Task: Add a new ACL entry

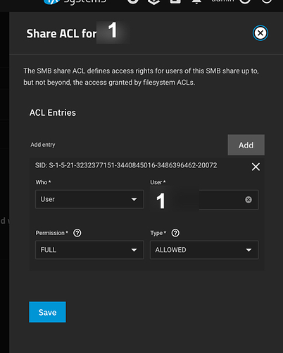Action: click(246, 145)
